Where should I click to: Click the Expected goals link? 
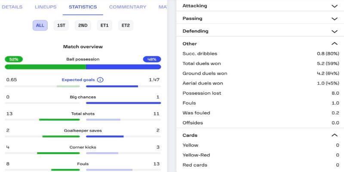(78, 80)
